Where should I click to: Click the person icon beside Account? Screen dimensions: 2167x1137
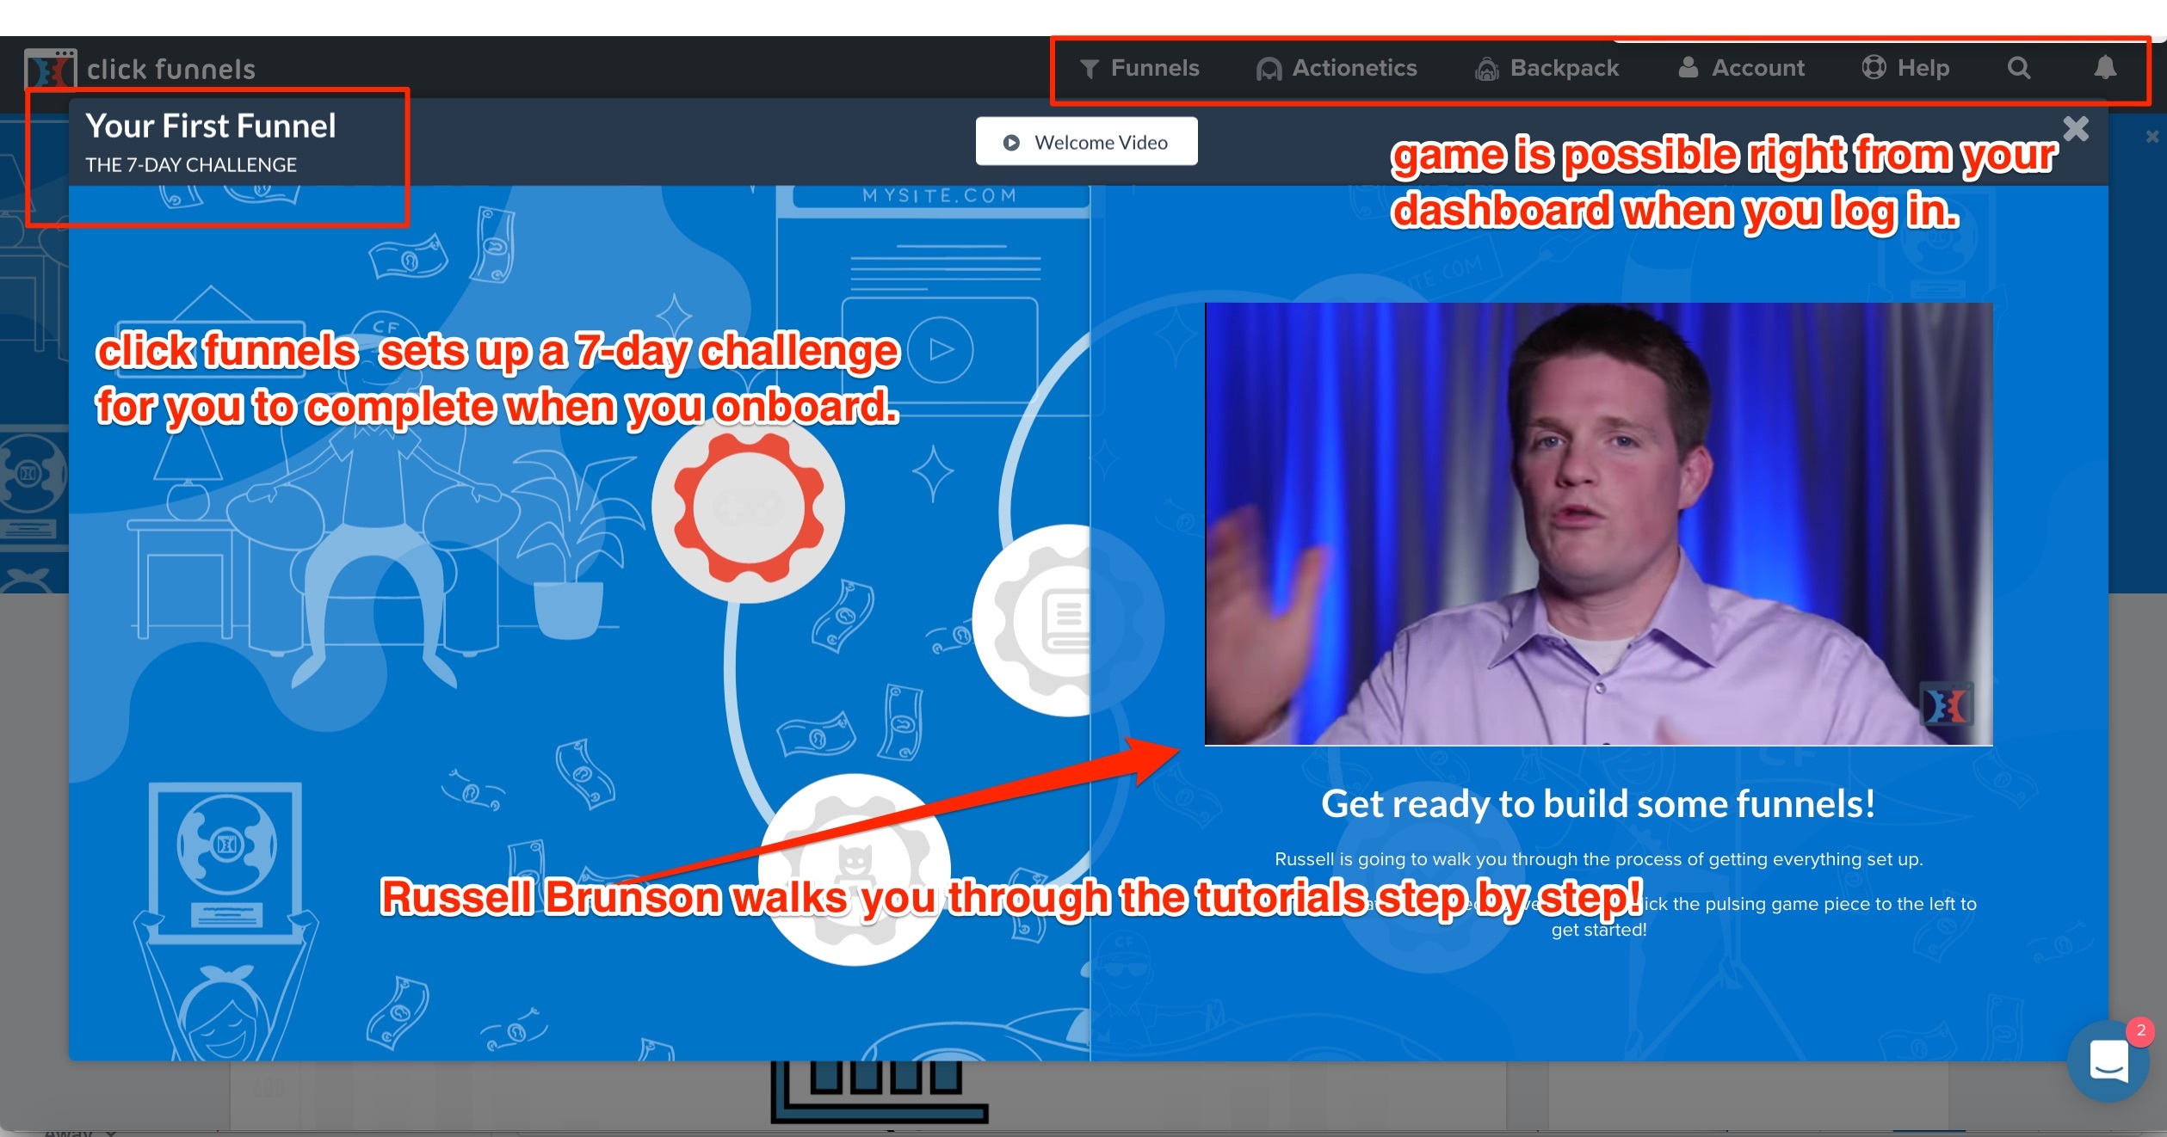(x=1688, y=67)
